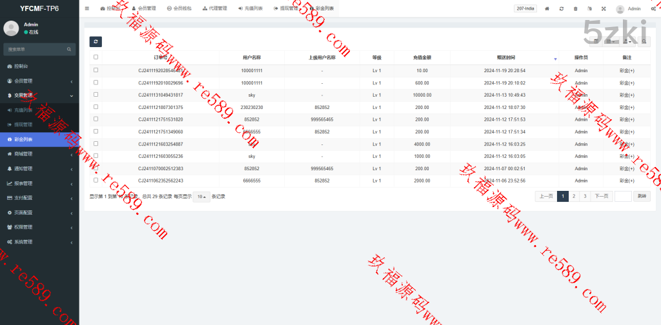Expand 会员管理 in the sidebar
Viewport: 661px width, 325px height.
click(x=39, y=81)
